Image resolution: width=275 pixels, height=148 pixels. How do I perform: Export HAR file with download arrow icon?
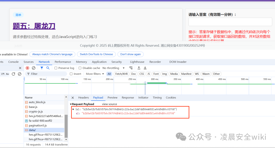tap(145, 68)
